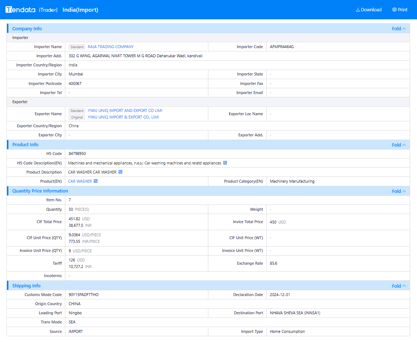Click the HS Code value 84798950
Viewport: 417px width, 342px height.
point(77,153)
